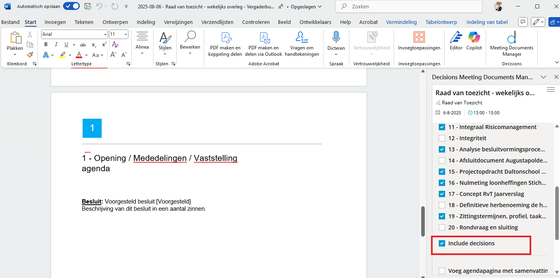Open the Meeting Documents Manager add-in
The image size is (560, 278).
coord(511,44)
